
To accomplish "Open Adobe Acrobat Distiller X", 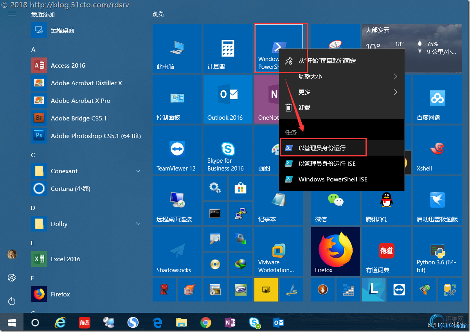I will coord(87,83).
